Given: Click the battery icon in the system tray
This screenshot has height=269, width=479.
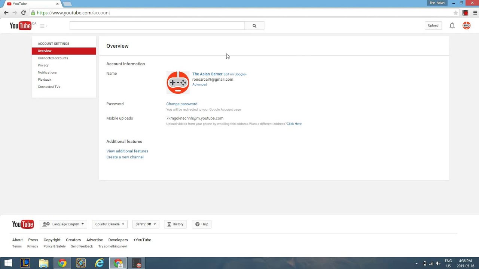Looking at the screenshot, I should pos(425,263).
